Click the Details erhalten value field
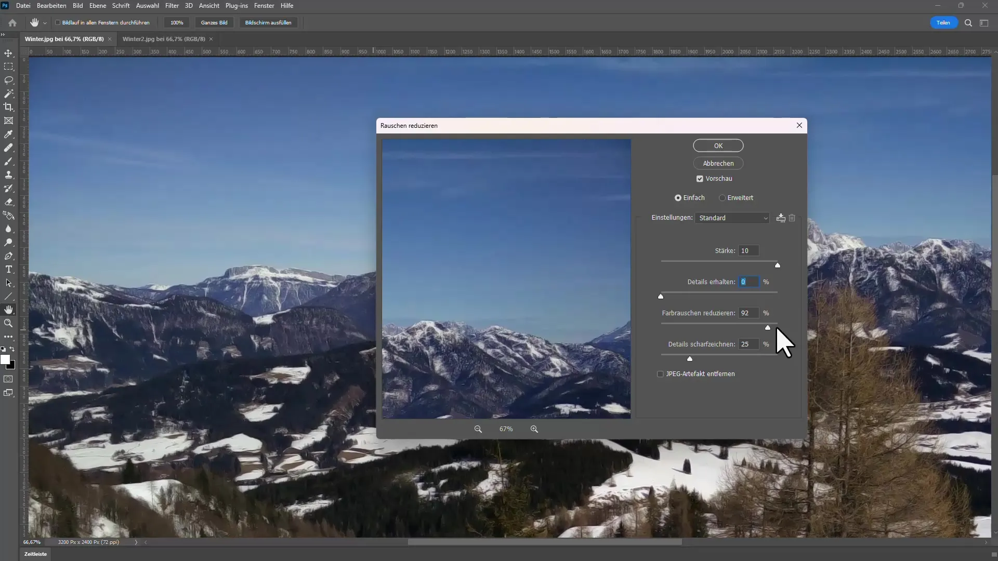 [x=748, y=282]
